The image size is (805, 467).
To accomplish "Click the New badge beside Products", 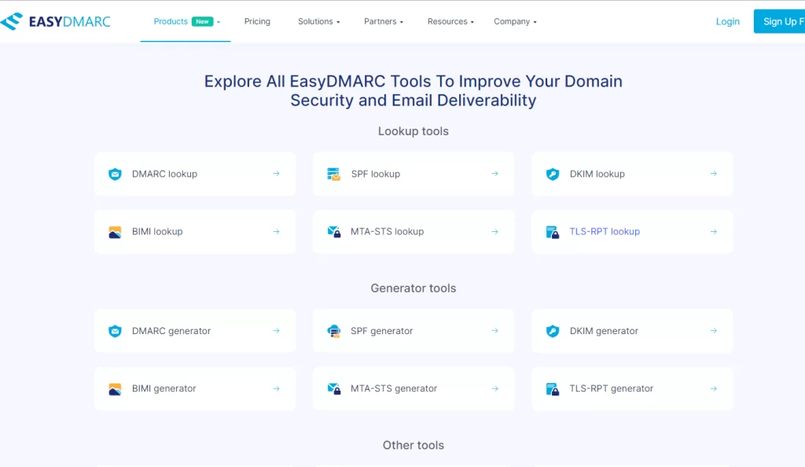I will pyautogui.click(x=202, y=21).
